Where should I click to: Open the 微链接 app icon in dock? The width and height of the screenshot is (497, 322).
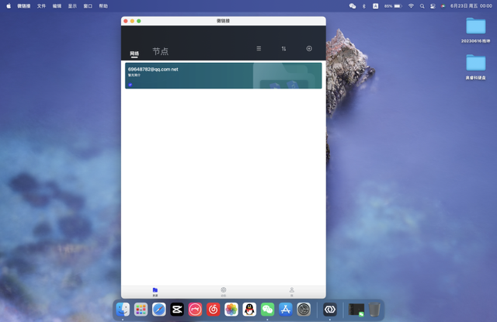[330, 310]
